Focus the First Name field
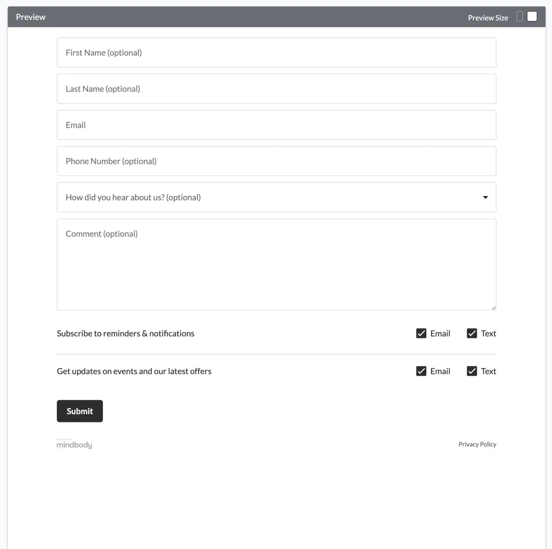The height and width of the screenshot is (549, 552). click(276, 52)
